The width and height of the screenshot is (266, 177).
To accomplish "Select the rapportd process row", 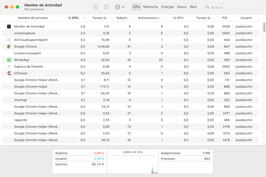I will tap(130, 120).
